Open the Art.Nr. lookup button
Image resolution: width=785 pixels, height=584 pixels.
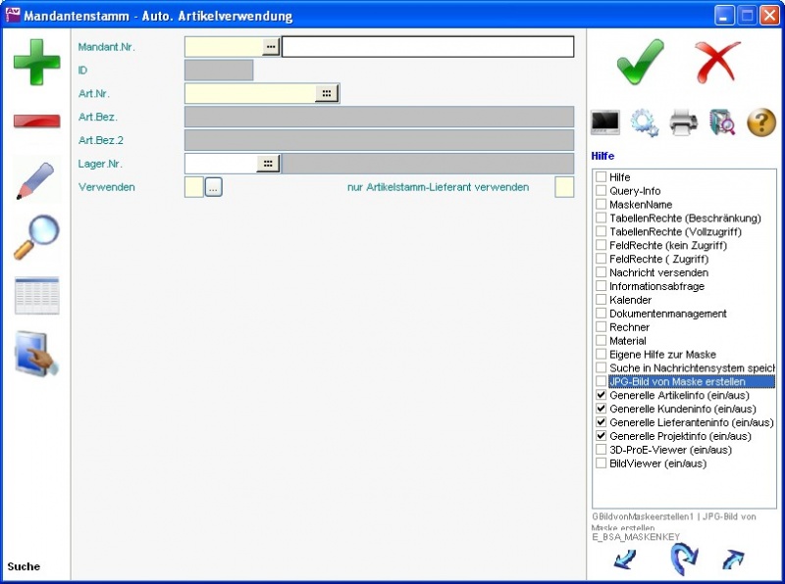coord(326,93)
